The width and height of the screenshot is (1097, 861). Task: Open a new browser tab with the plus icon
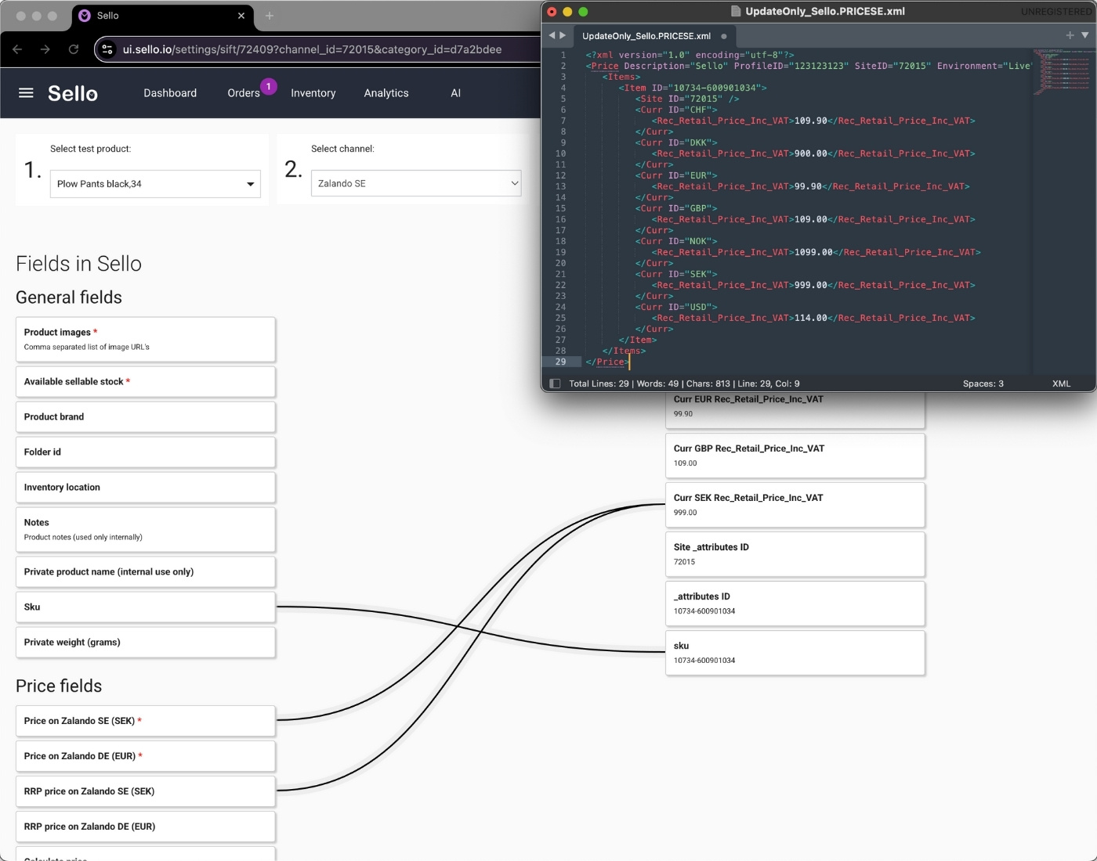point(270,16)
